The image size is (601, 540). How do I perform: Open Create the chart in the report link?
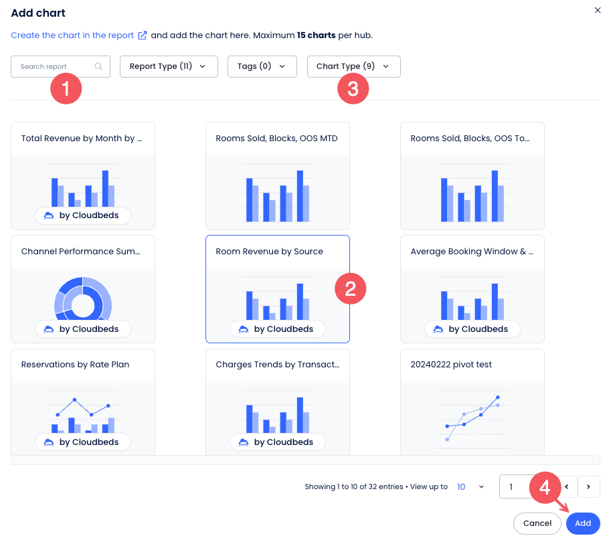click(x=72, y=35)
